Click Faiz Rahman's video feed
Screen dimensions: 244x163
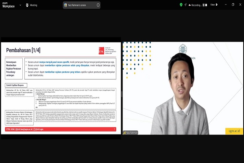click(x=183, y=88)
